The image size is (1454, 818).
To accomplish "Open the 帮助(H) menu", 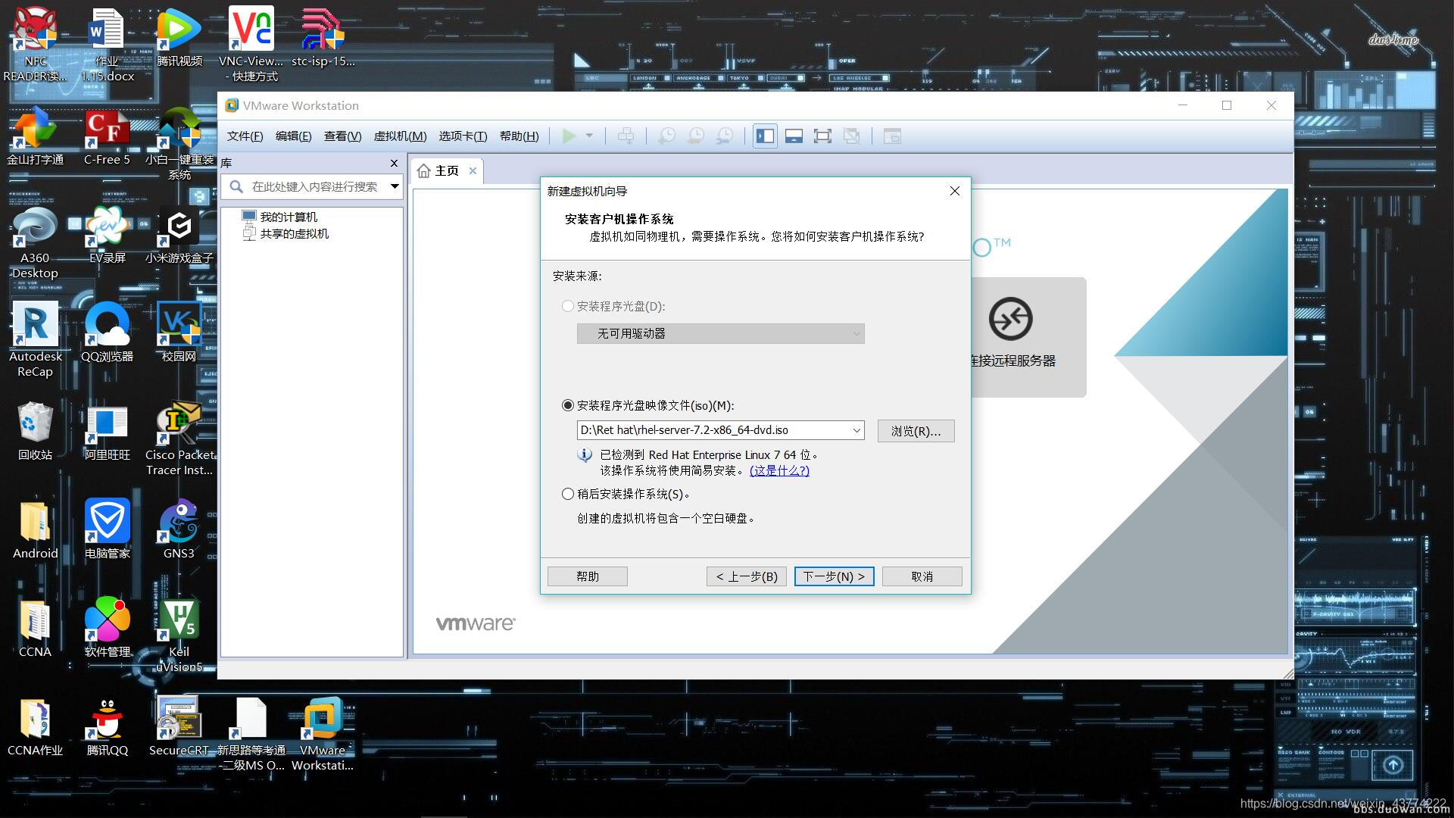I will (x=519, y=136).
